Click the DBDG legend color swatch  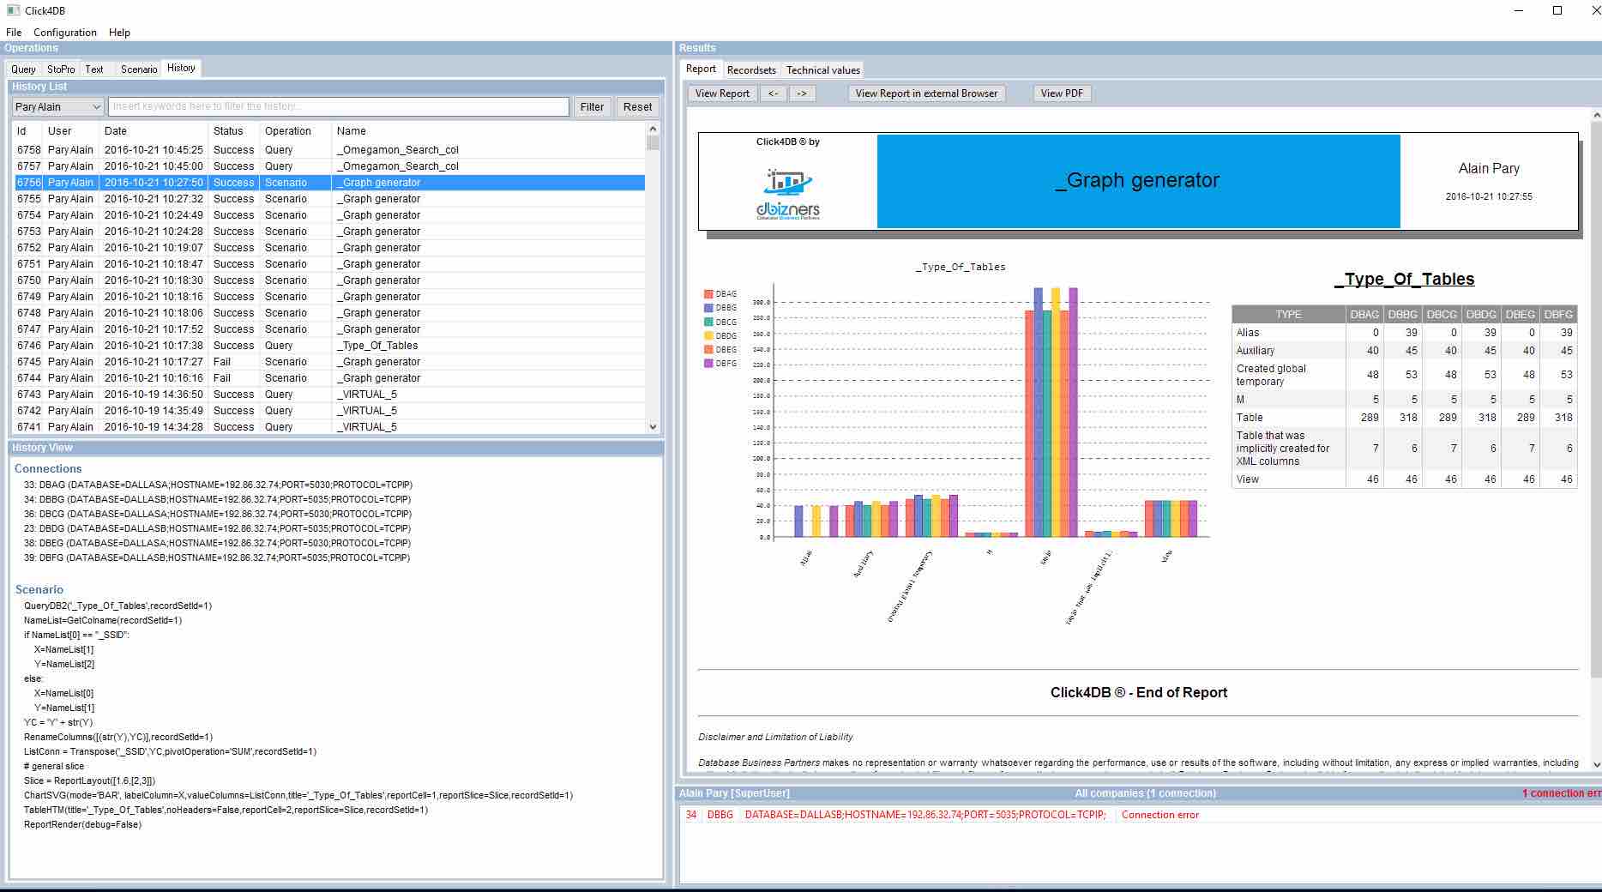tap(708, 336)
